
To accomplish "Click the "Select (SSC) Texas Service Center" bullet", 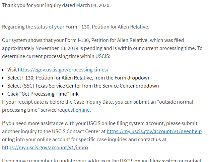I will pos(83,86).
